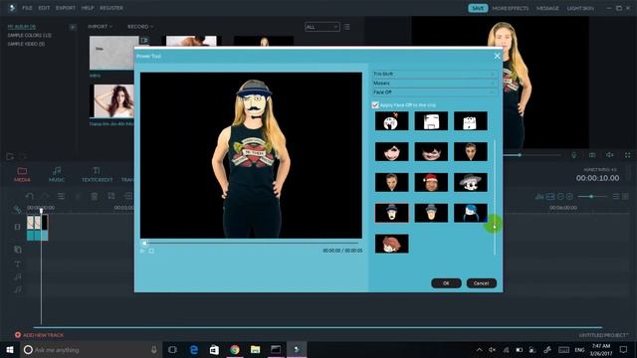This screenshot has width=637, height=358.
Task: Open the IMPORT dropdown
Action: pos(100,27)
